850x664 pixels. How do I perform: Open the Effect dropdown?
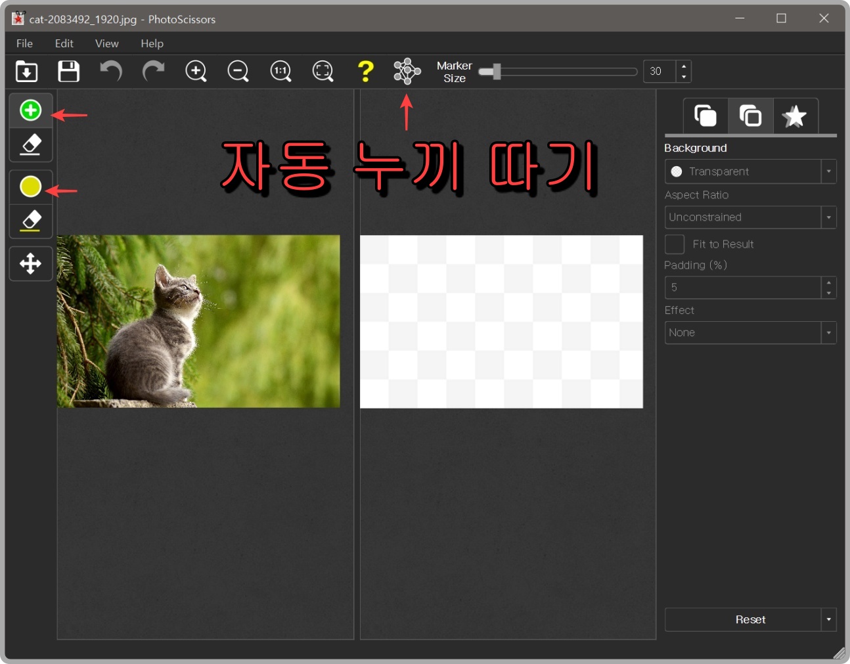pos(829,332)
